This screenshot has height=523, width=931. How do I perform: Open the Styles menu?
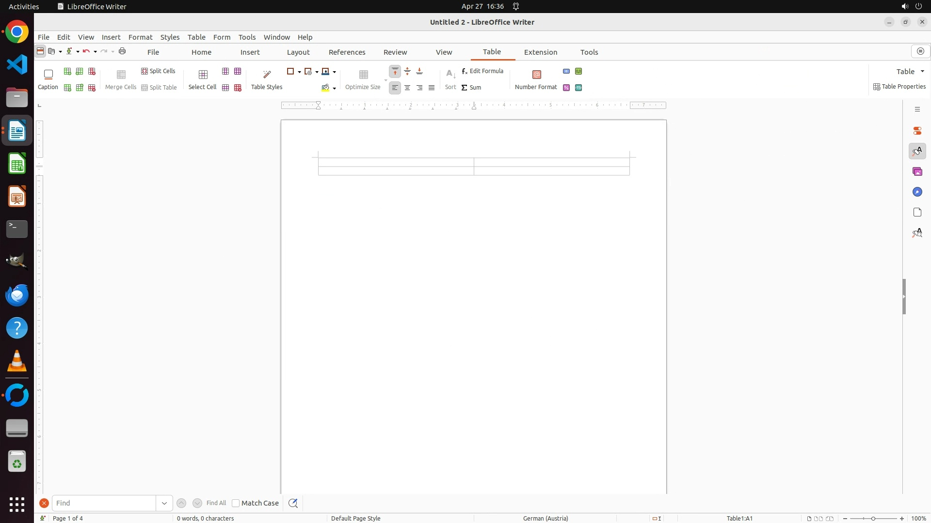click(x=170, y=37)
